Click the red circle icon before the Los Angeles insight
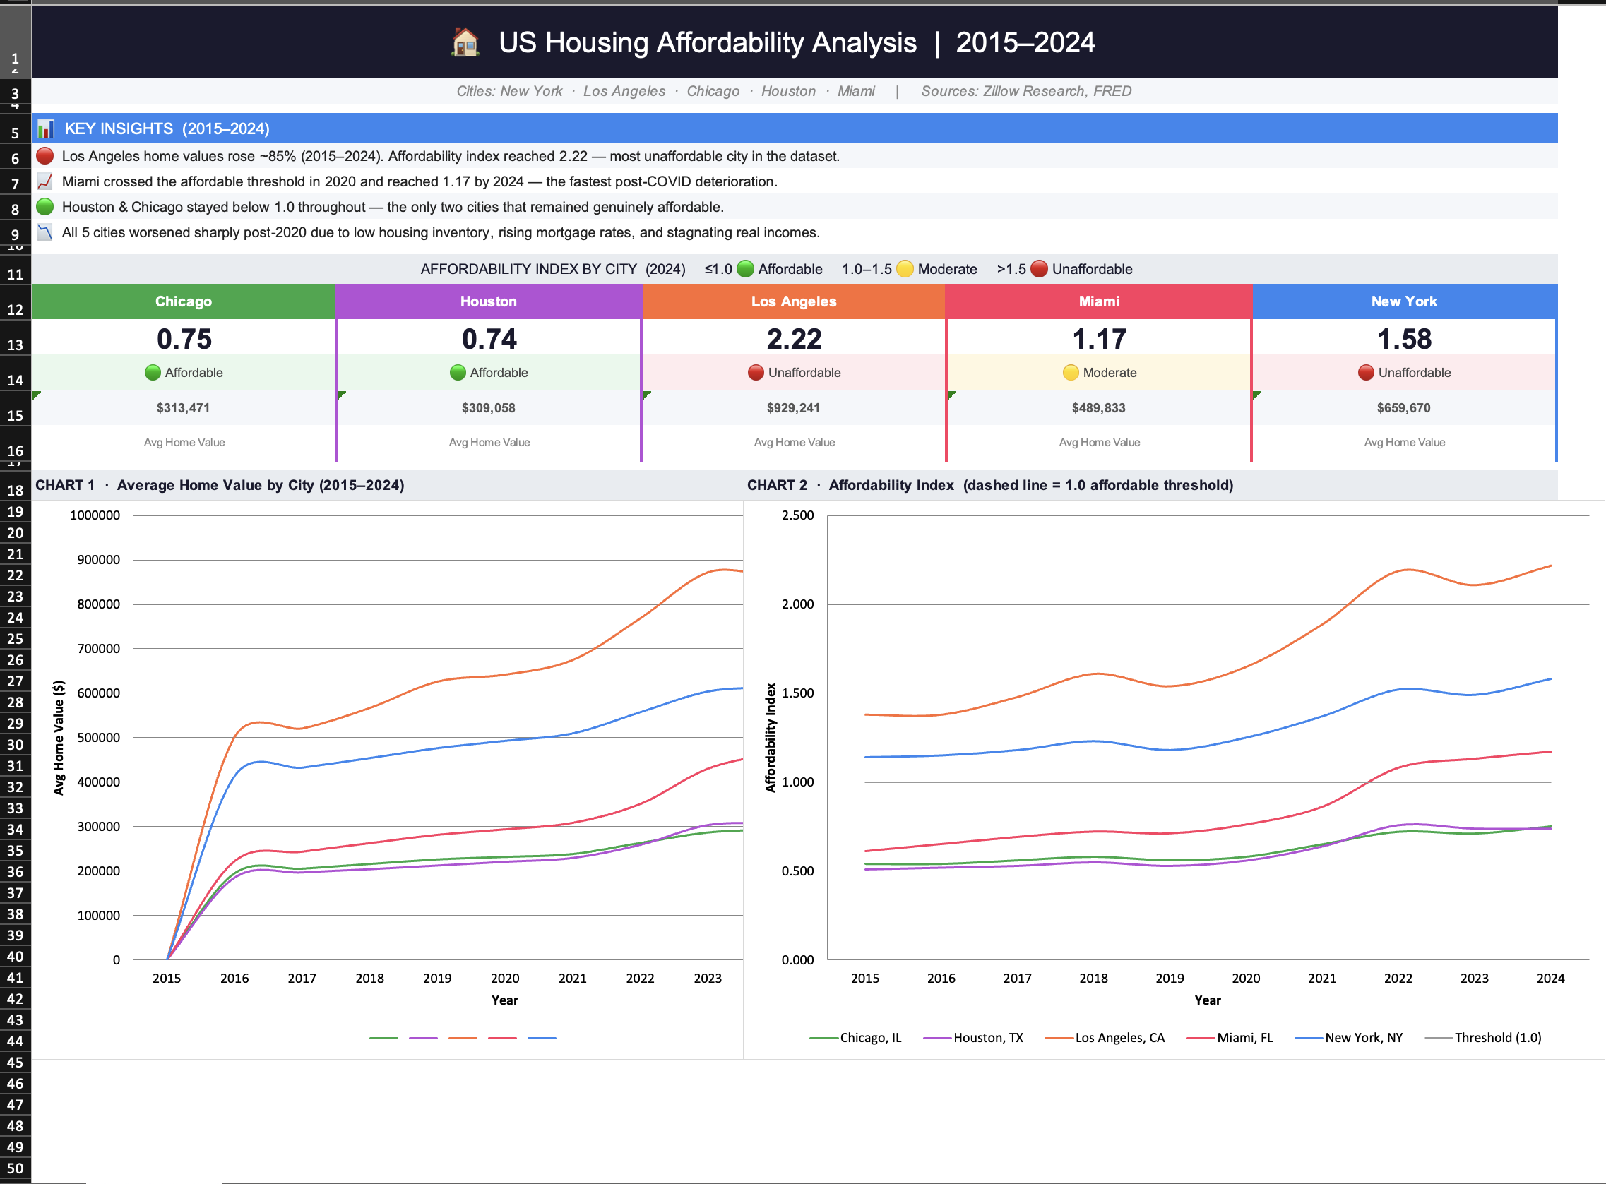This screenshot has width=1606, height=1184. (x=44, y=155)
